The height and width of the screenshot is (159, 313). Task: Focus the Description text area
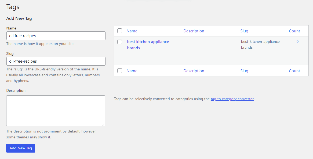56,111
